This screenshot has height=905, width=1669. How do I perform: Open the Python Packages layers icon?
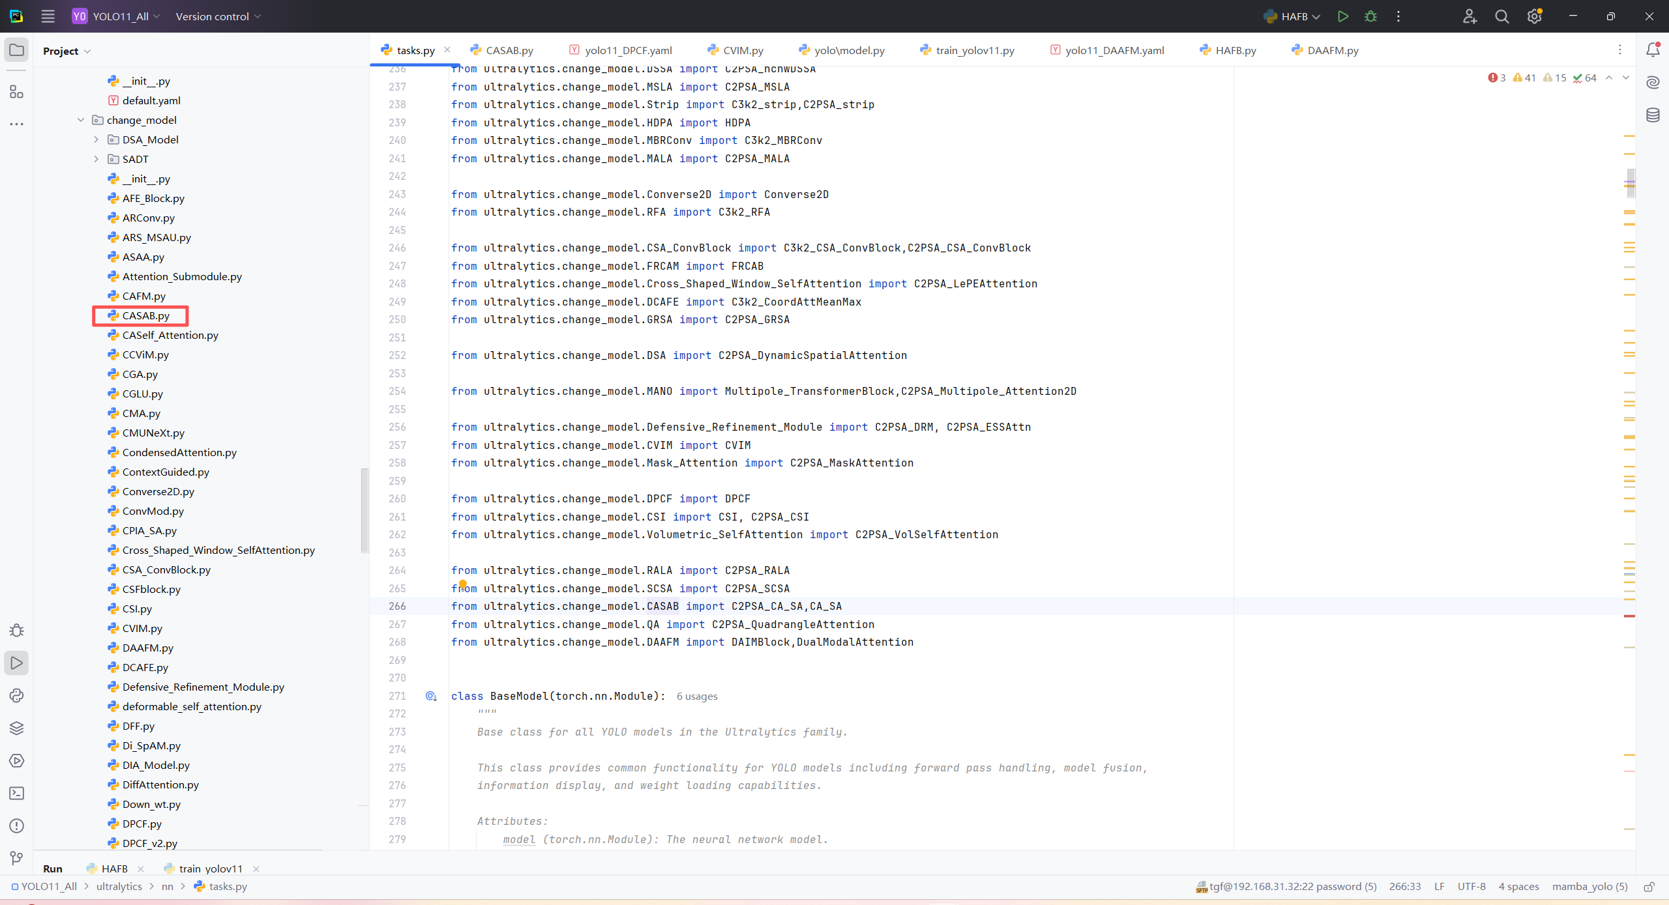click(x=16, y=728)
